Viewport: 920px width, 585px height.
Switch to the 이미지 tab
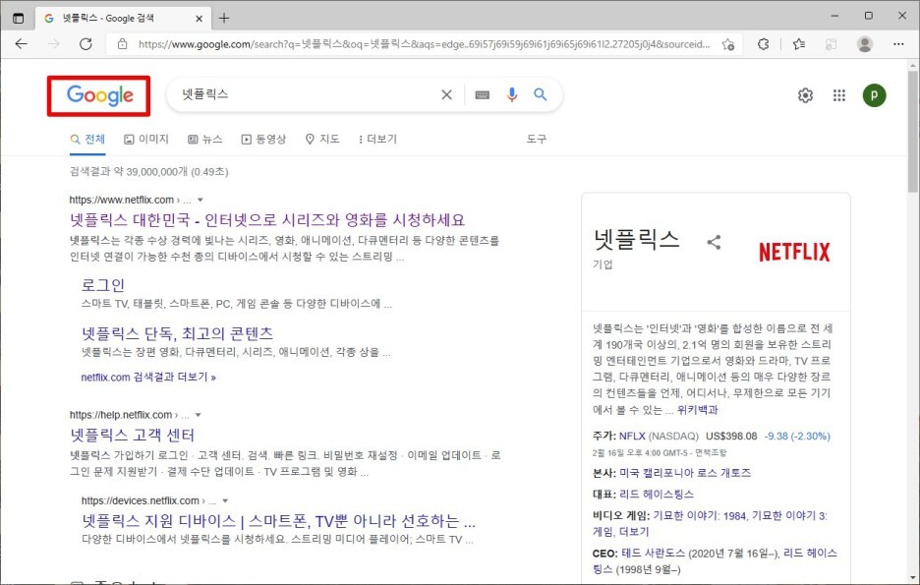pos(146,139)
